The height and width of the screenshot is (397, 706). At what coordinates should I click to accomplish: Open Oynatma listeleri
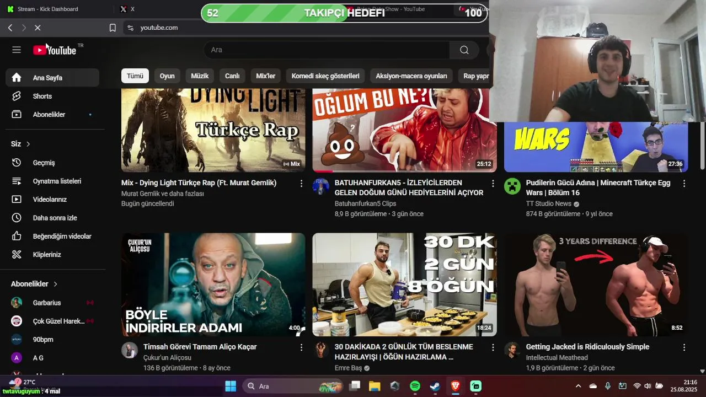(x=52, y=181)
